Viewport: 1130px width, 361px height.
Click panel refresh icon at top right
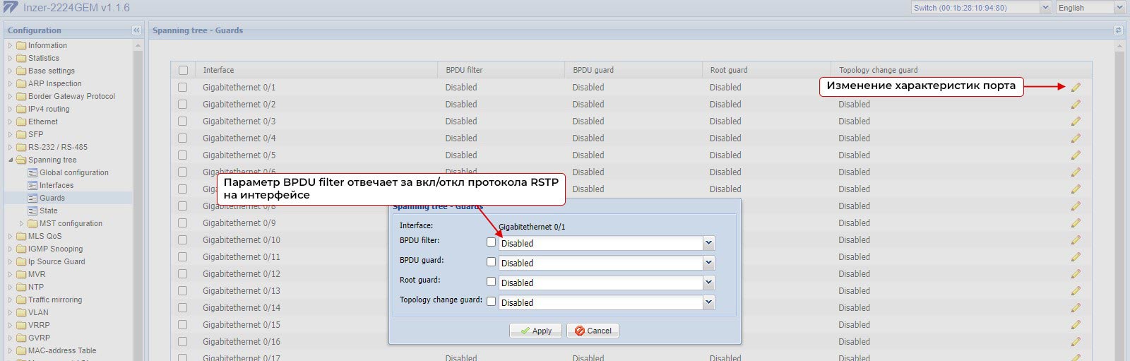(1118, 30)
